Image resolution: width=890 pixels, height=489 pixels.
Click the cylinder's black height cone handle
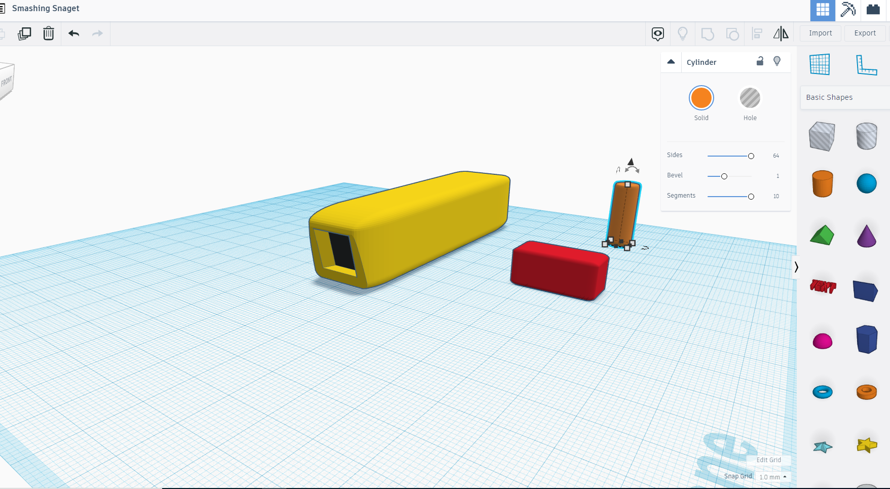pyautogui.click(x=631, y=162)
